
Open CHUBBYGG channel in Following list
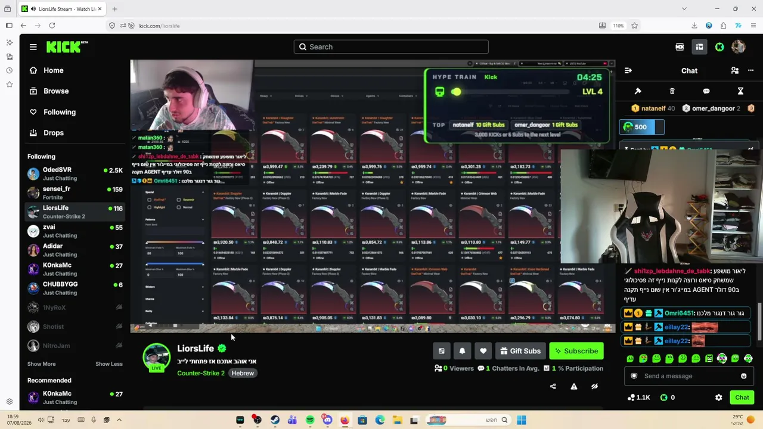pyautogui.click(x=75, y=288)
